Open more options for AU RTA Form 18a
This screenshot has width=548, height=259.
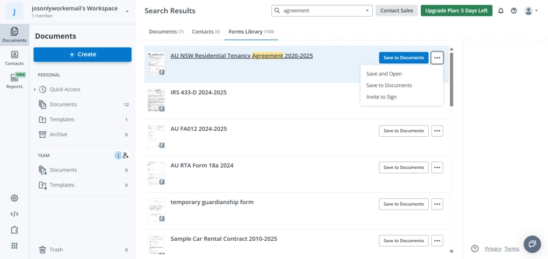(437, 167)
